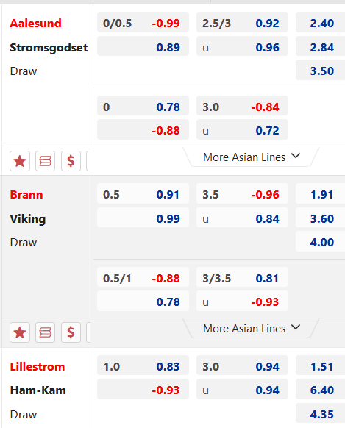Click the dollar sign icon under Brann match
Viewport: 345px width, 428px height.
coord(71,332)
